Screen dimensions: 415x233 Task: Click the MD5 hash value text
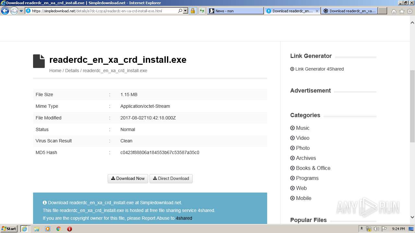(x=160, y=152)
